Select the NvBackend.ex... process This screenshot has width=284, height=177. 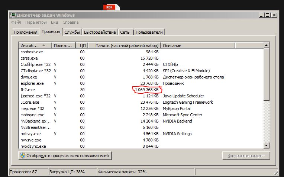click(x=141, y=121)
